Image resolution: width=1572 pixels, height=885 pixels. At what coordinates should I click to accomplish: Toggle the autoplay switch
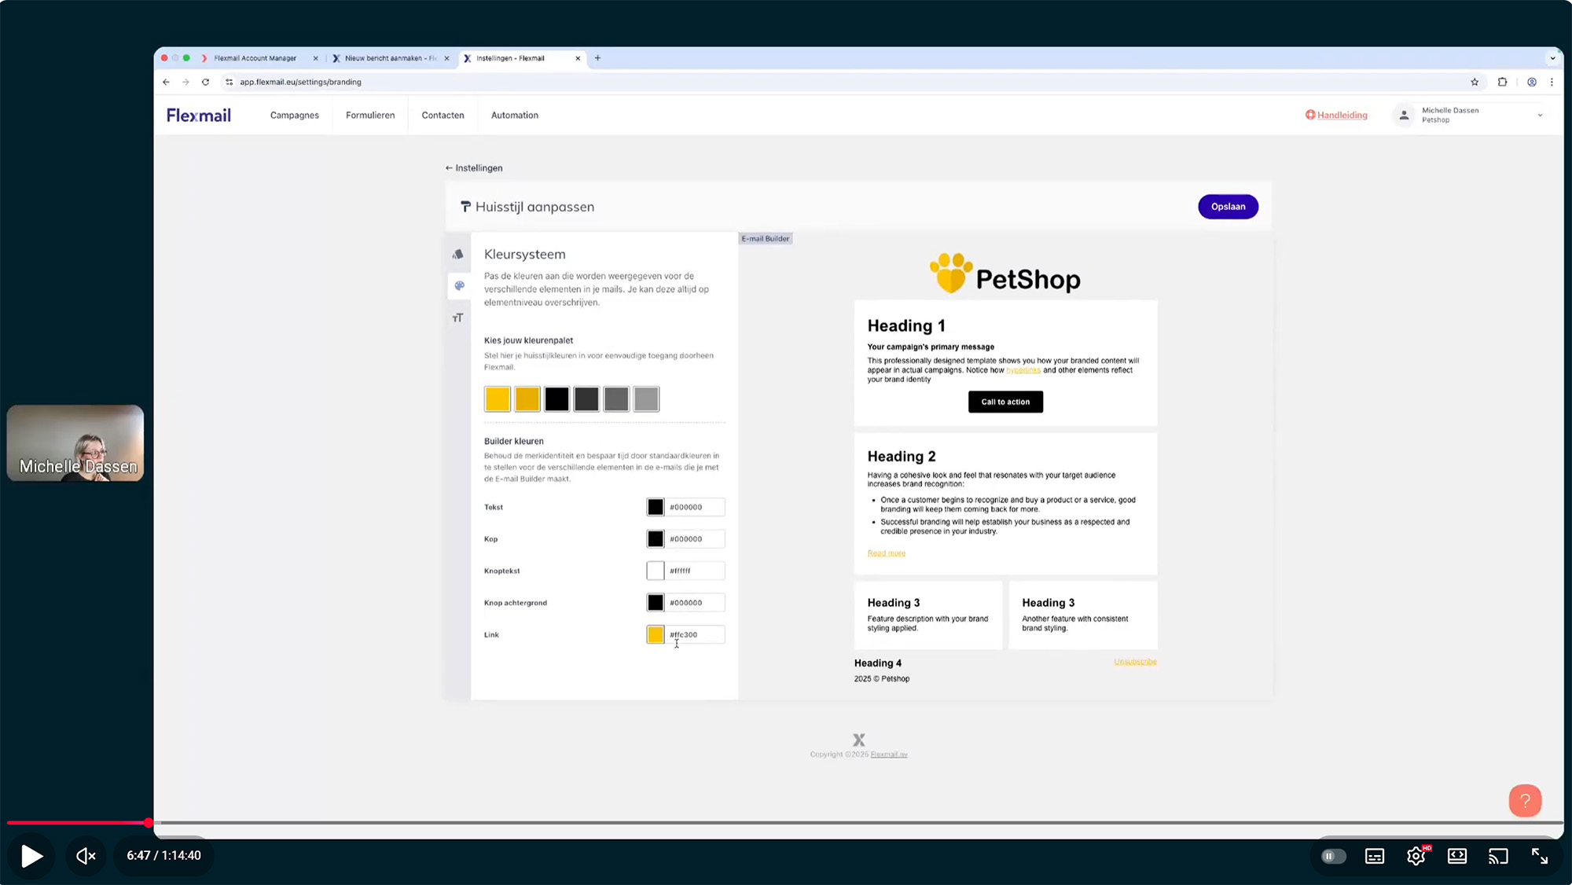(x=1332, y=856)
